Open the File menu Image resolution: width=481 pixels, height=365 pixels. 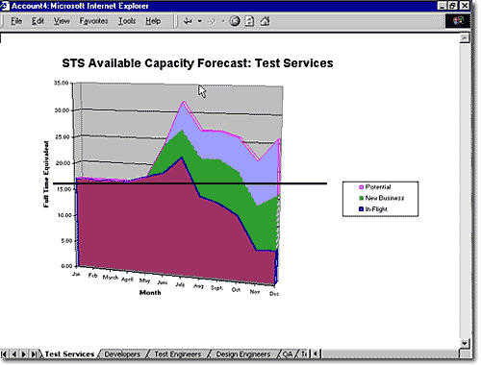(x=16, y=21)
